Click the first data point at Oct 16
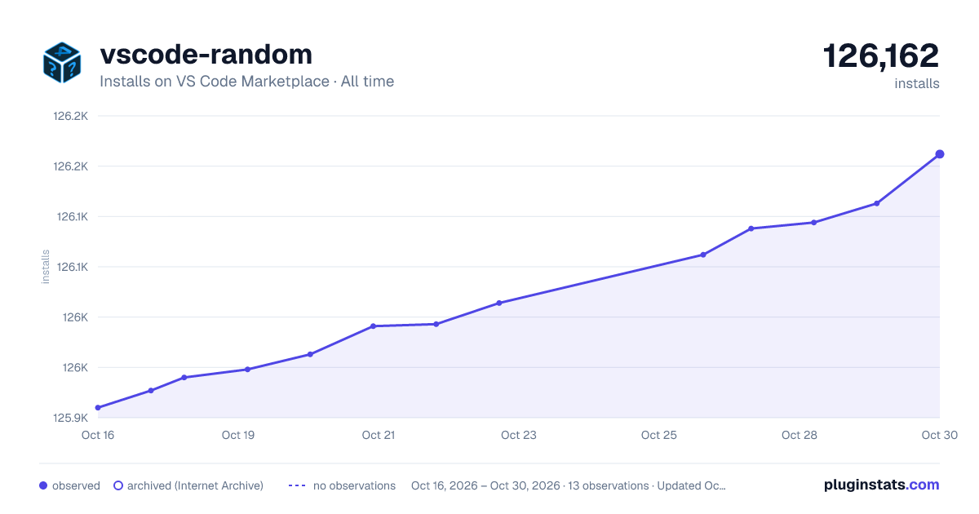 pyautogui.click(x=98, y=408)
